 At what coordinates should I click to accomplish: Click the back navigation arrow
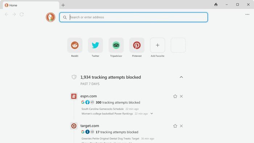(7, 15)
